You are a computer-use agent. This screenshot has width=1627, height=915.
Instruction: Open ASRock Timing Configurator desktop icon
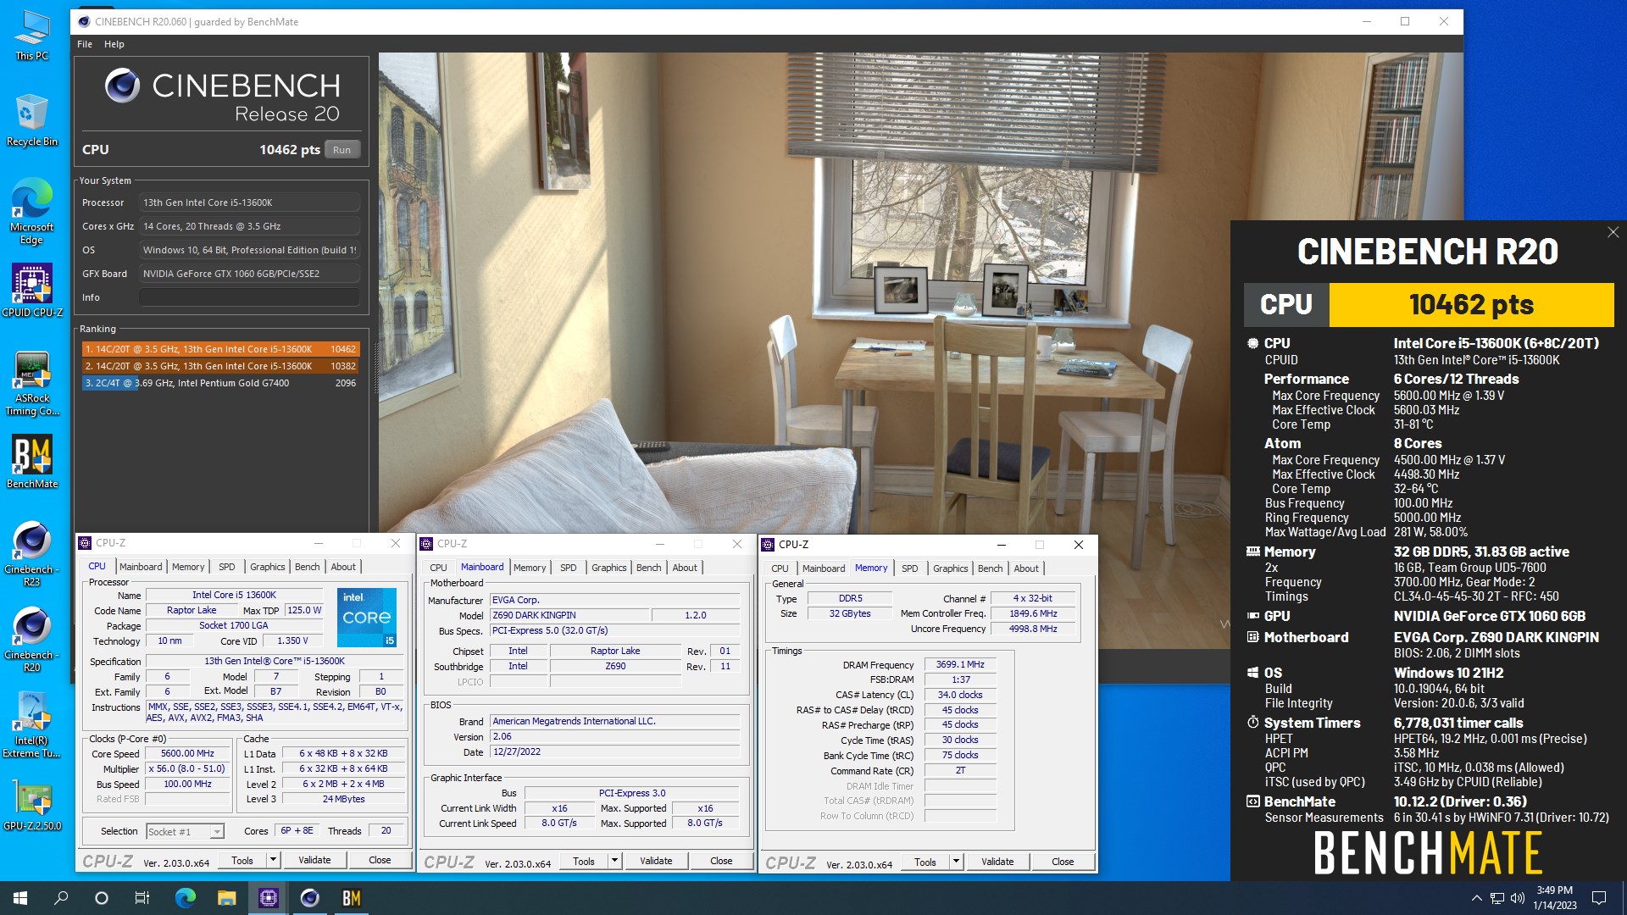[x=32, y=384]
